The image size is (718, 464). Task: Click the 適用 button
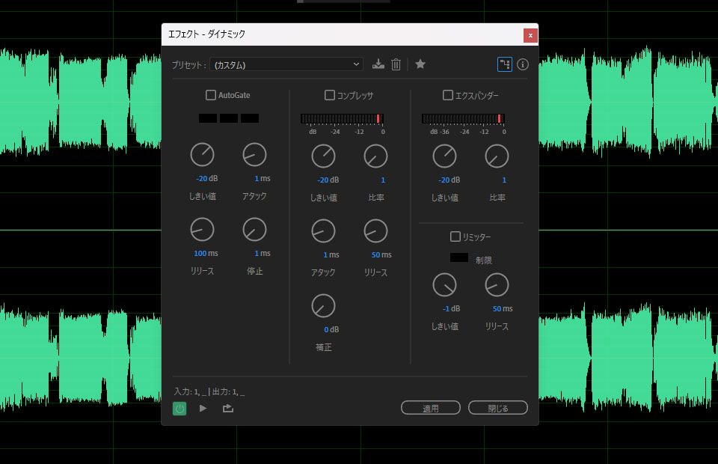click(x=431, y=408)
